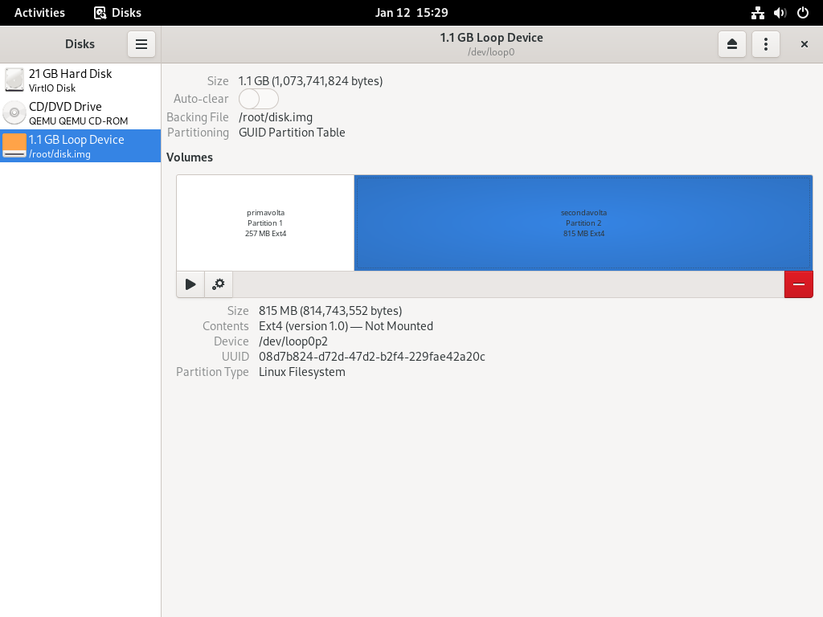Click the Ext4 (version 1.0) — Not Mounted text
Viewport: 823px width, 617px height.
point(346,326)
